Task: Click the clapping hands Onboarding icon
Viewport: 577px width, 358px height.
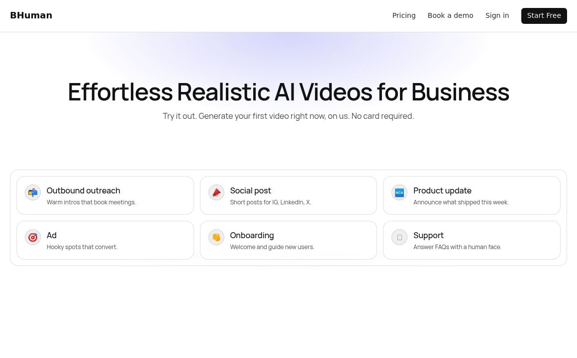Action: [216, 237]
